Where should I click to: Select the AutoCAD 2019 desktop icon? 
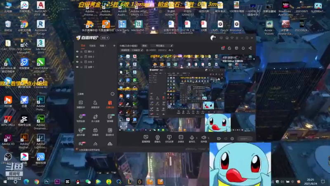pos(40,9)
